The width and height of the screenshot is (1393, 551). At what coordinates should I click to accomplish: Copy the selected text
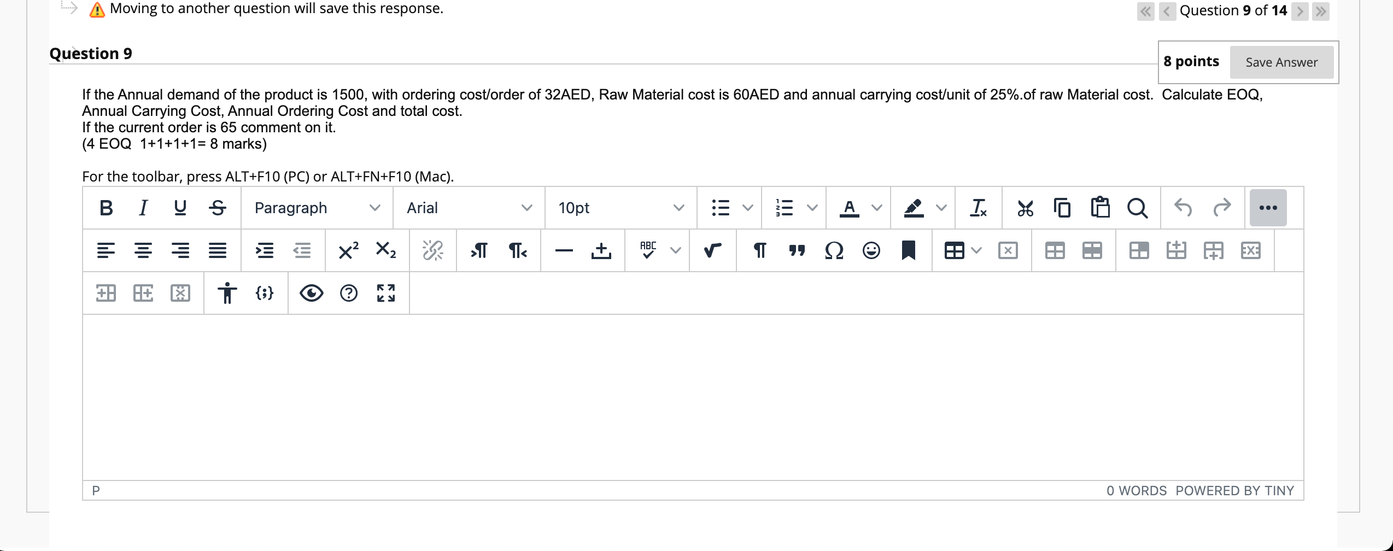click(1063, 208)
